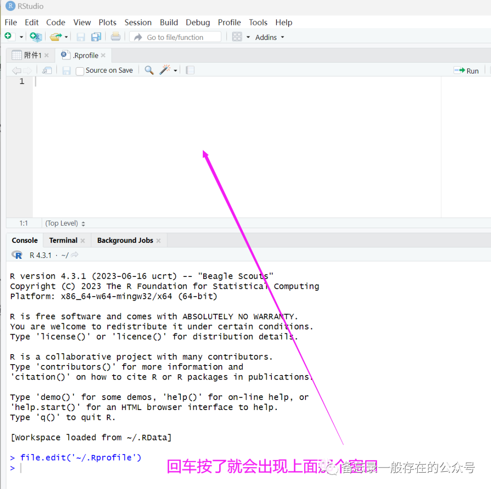Click the RStudio title bar logo

coord(10,6)
